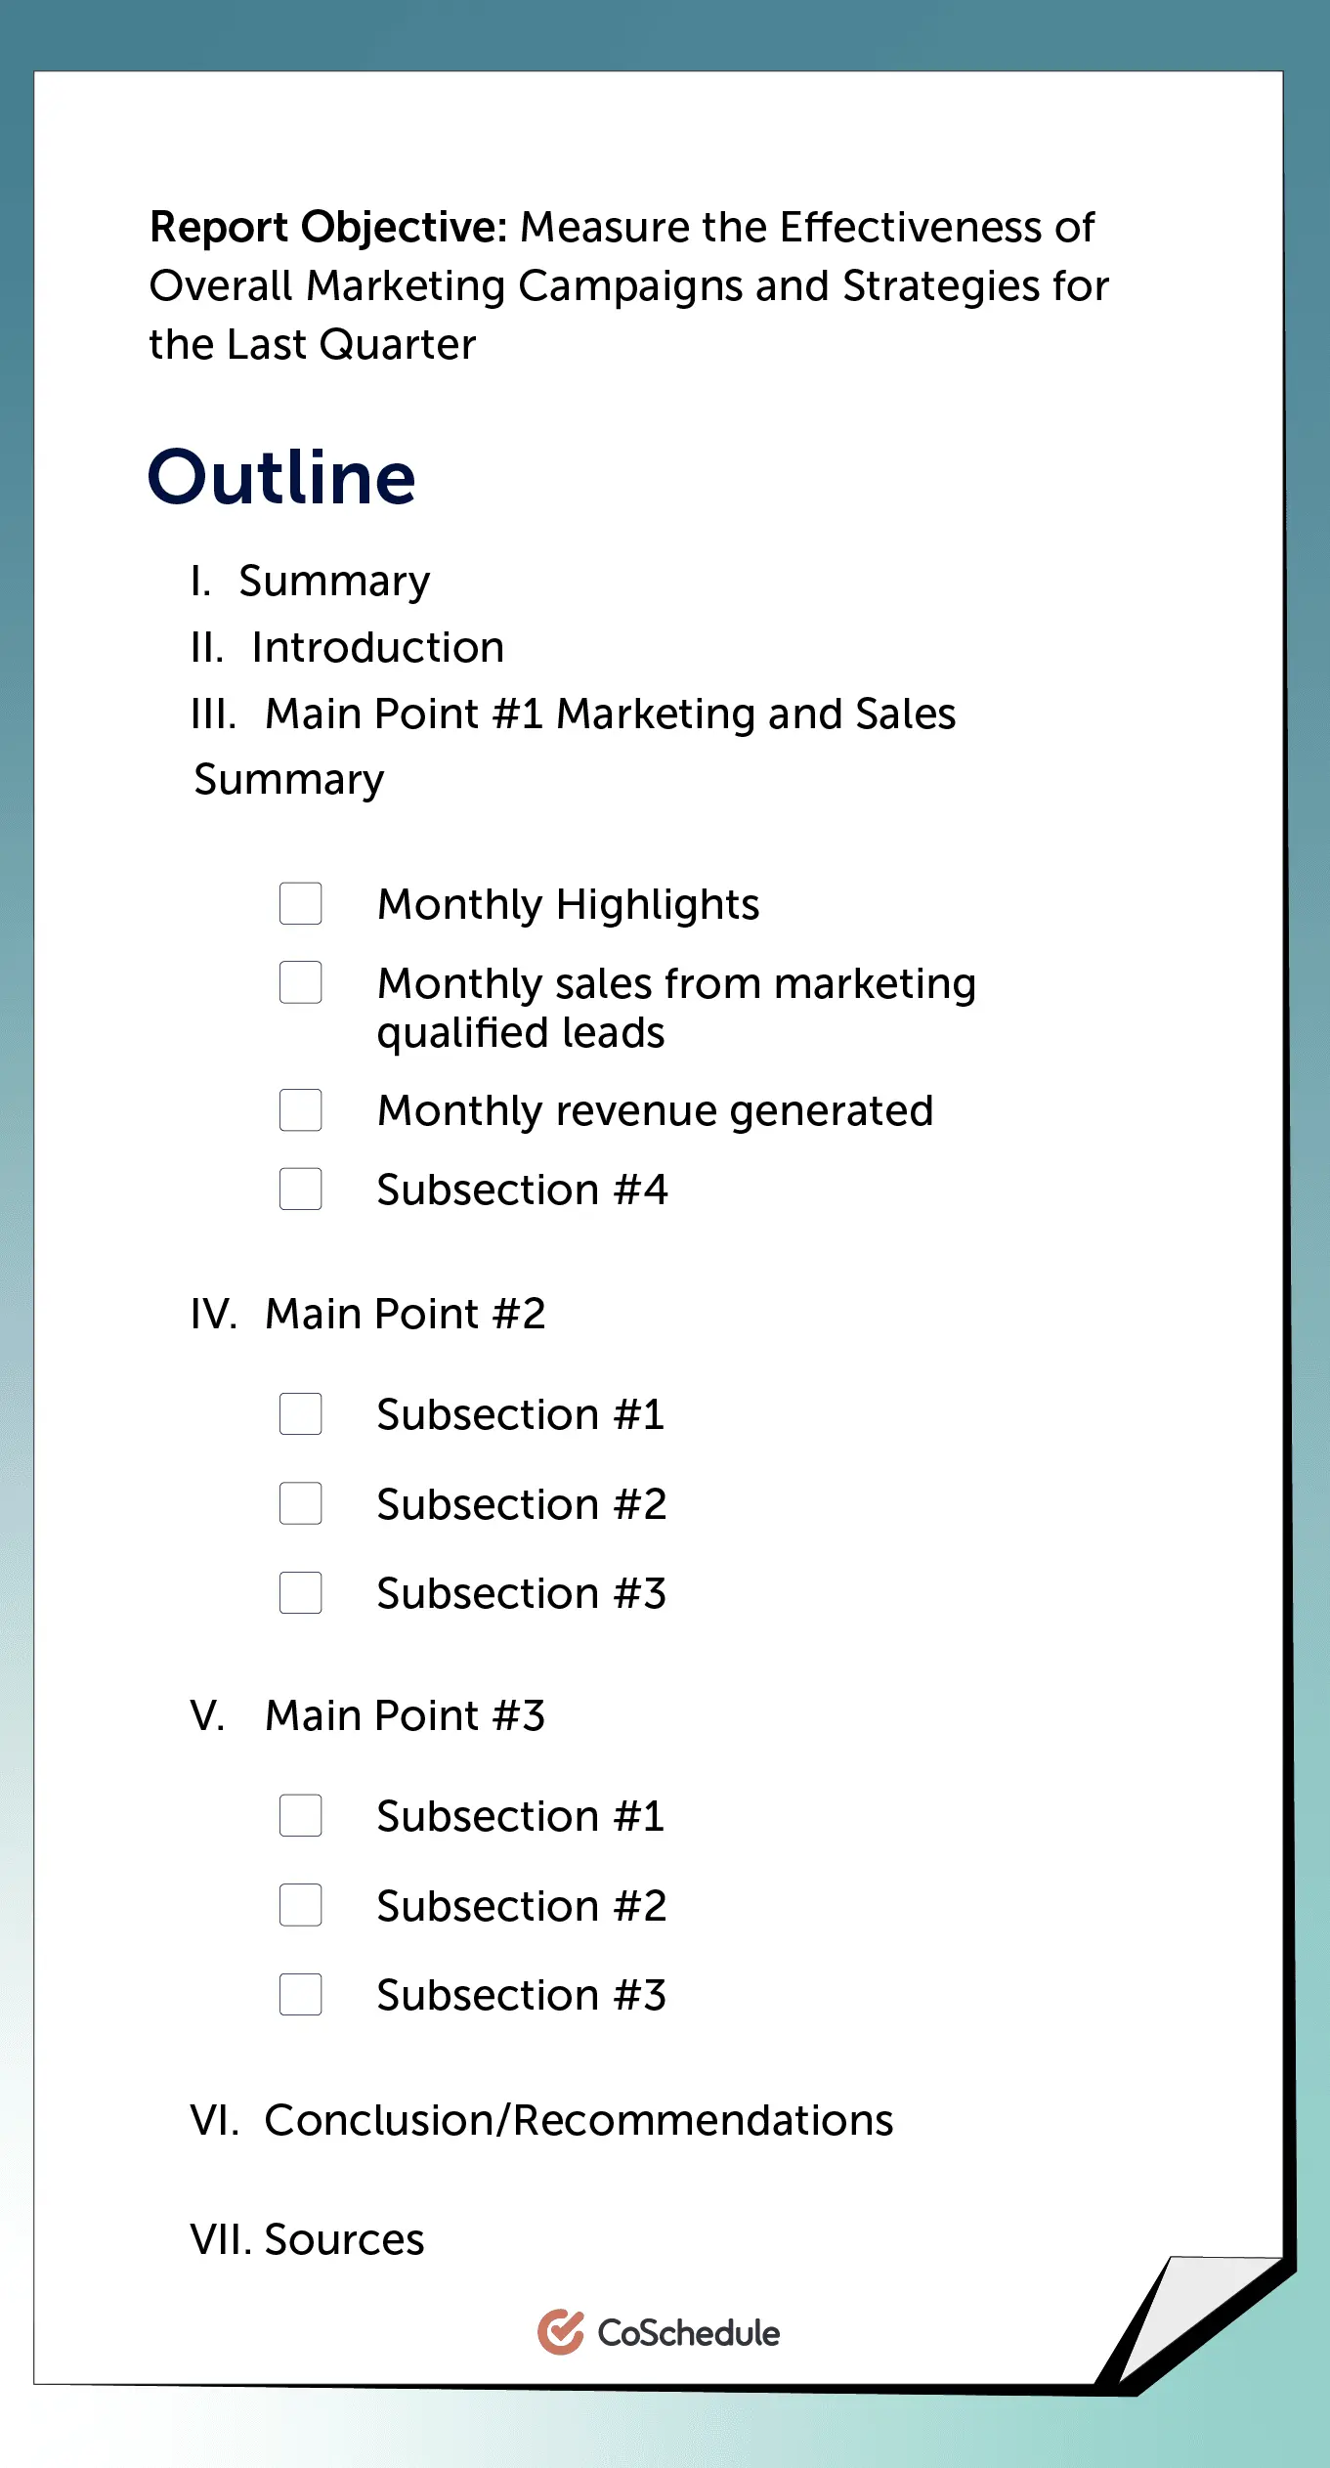Select the I. Summary outline item
This screenshot has width=1330, height=2468.
point(311,581)
